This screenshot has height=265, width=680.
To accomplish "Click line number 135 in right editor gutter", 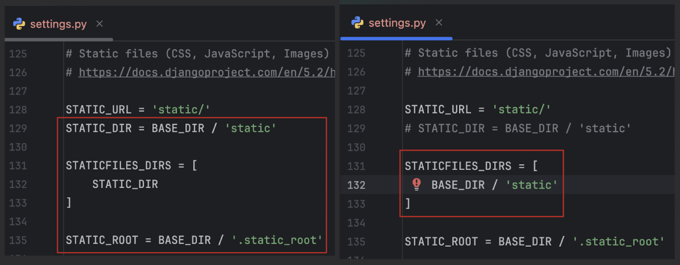I will [356, 241].
